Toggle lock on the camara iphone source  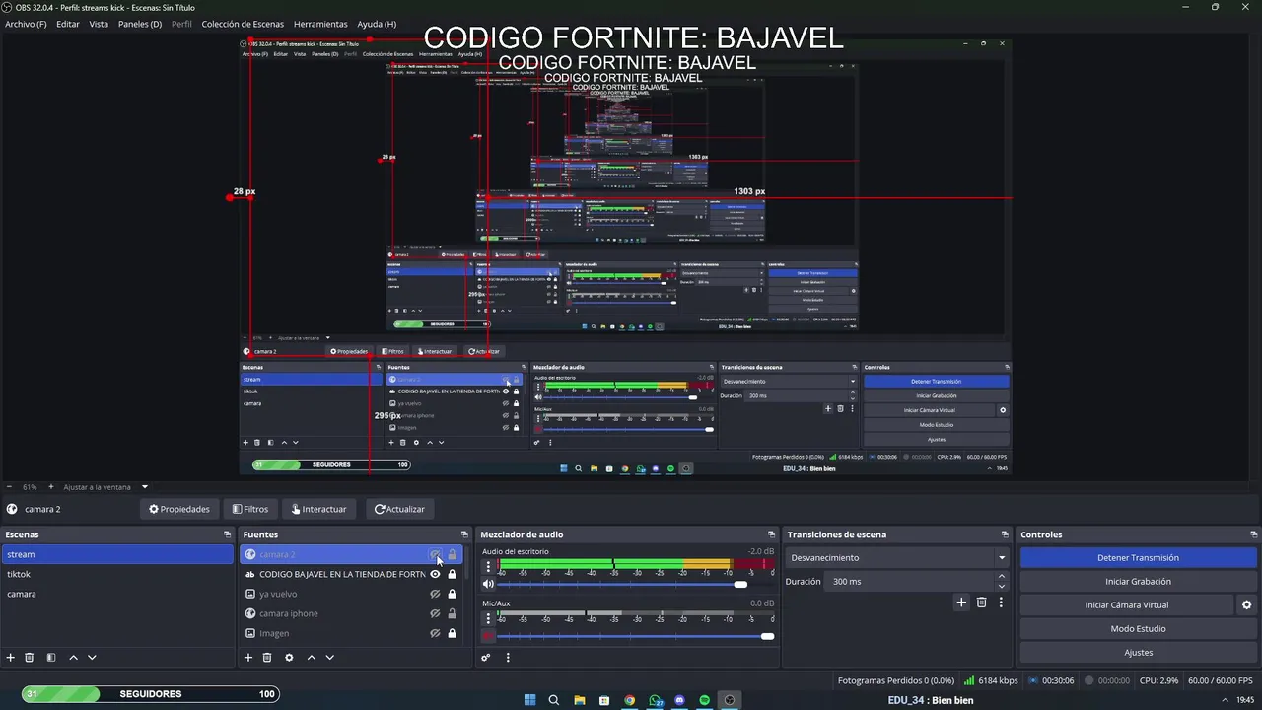[x=453, y=613]
